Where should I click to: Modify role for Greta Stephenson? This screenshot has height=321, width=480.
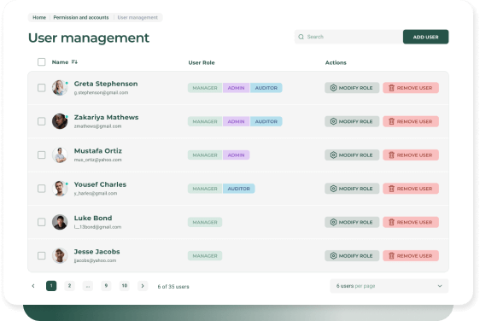pyautogui.click(x=352, y=88)
